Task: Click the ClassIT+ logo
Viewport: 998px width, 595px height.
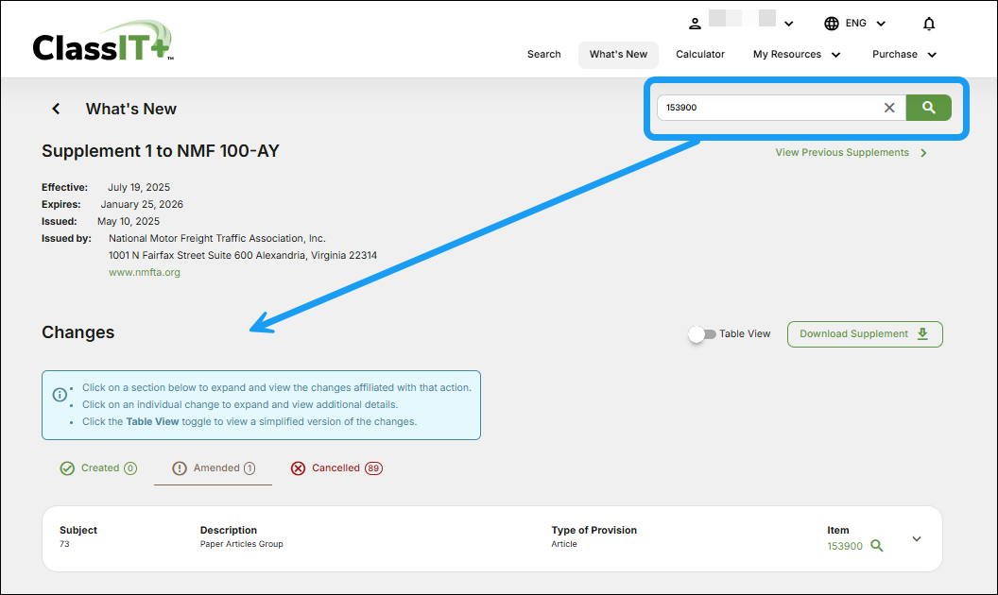Action: [102, 42]
